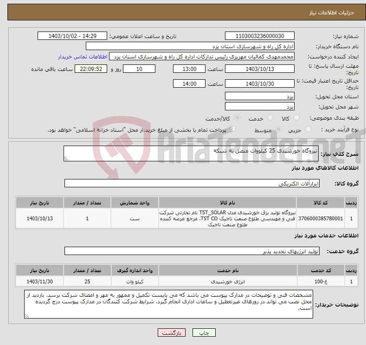
Task: Click the announcement date field 1403/10/02 - 14:29
Action: pyautogui.click(x=72, y=36)
